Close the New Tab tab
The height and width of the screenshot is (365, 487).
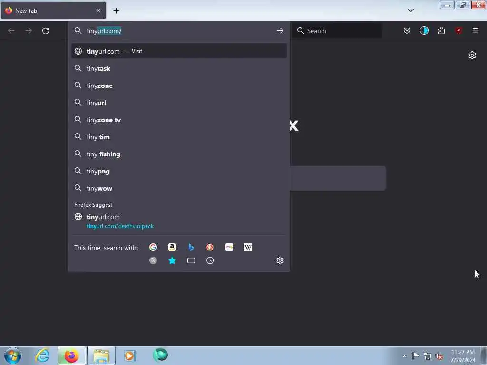(98, 10)
